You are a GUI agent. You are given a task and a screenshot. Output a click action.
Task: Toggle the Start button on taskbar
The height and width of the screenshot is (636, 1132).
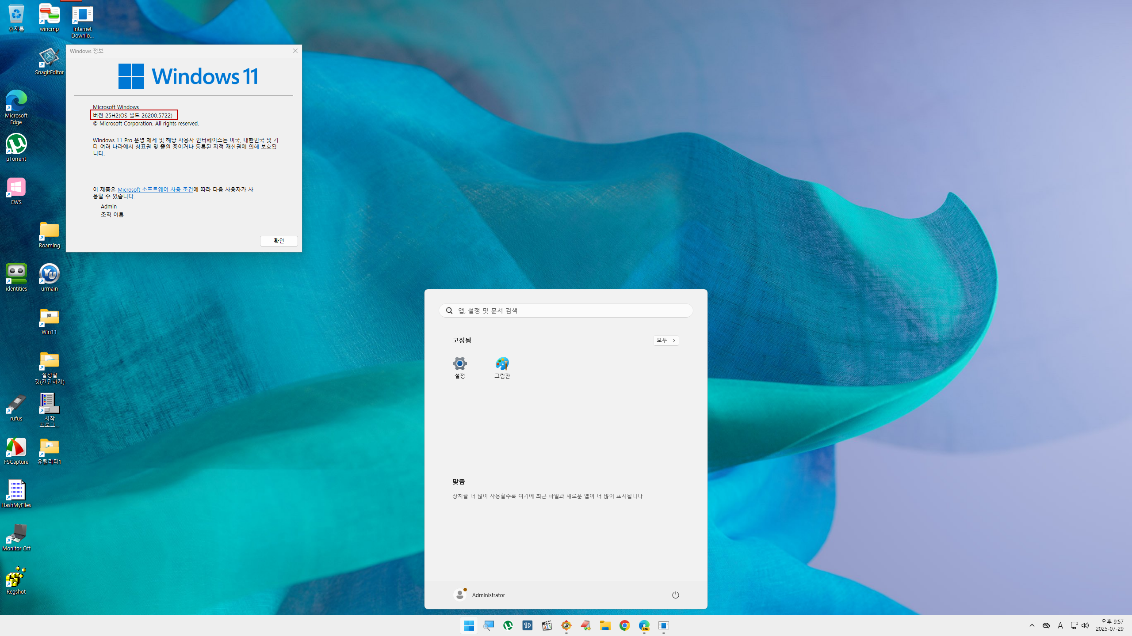pyautogui.click(x=469, y=625)
